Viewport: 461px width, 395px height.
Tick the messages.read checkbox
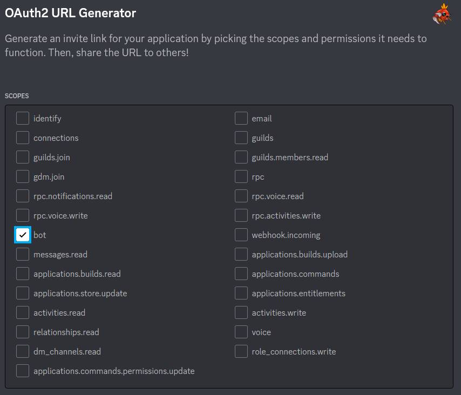(x=23, y=255)
